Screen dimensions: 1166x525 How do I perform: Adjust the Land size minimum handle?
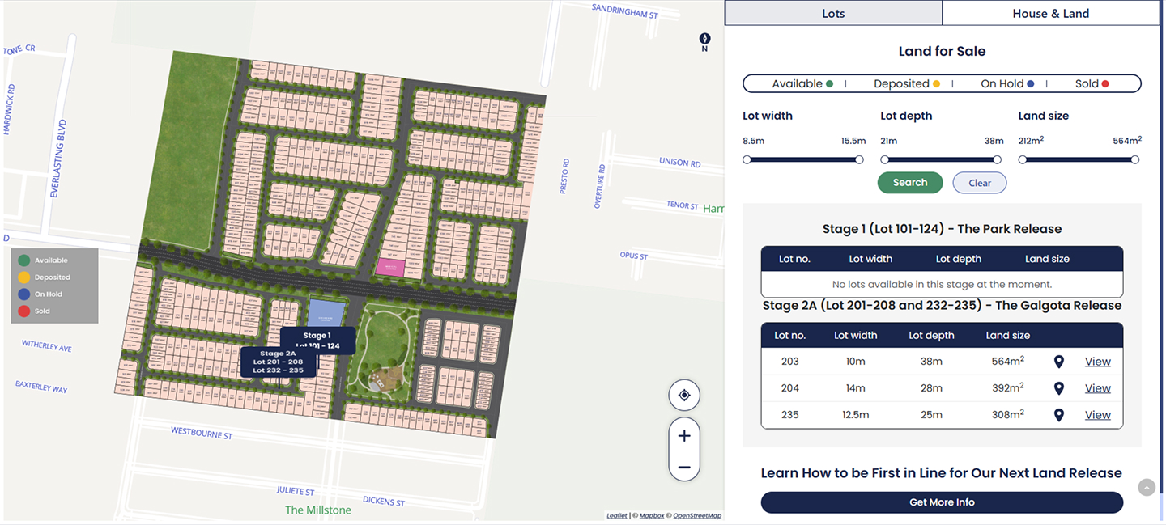click(1022, 159)
